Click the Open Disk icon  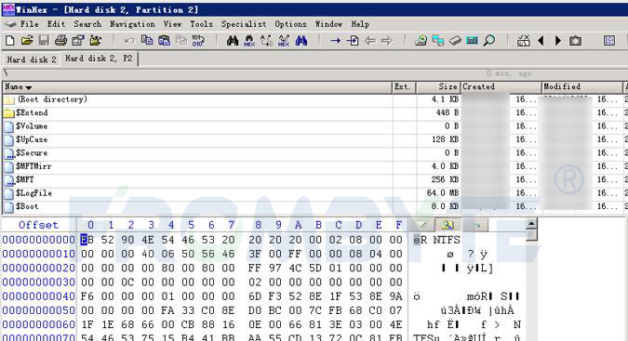point(421,40)
